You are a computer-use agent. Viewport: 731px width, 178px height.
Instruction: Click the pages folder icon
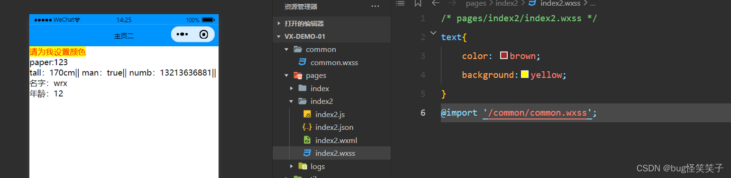pos(298,76)
